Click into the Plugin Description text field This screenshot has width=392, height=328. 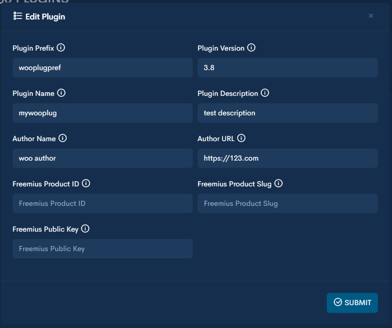(287, 113)
